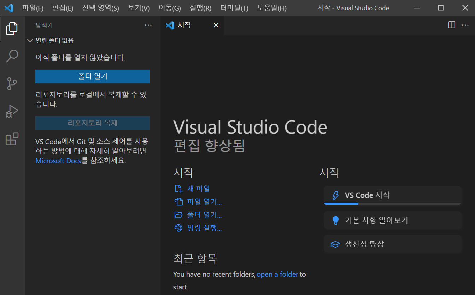This screenshot has width=475, height=295.
Task: Click the open a folder link
Action: pos(277,274)
